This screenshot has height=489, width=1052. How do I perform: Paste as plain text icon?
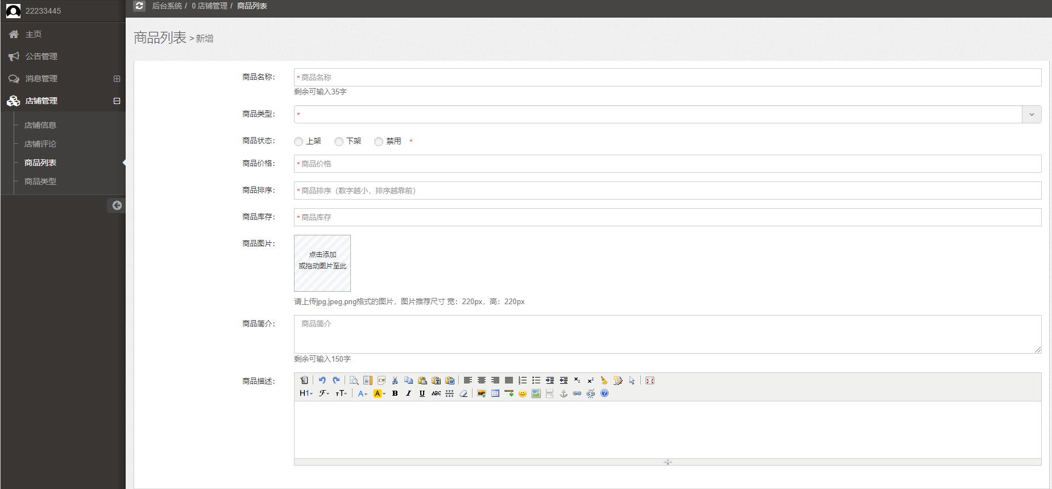click(x=436, y=380)
